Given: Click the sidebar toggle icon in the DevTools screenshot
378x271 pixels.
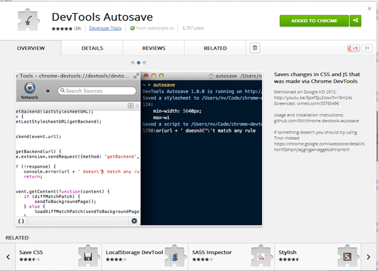Looking at the screenshot, I should tap(130, 106).
